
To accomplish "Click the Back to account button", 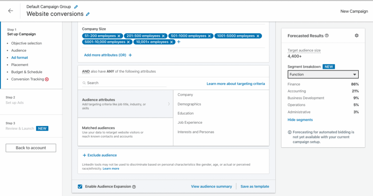I will [31, 148].
